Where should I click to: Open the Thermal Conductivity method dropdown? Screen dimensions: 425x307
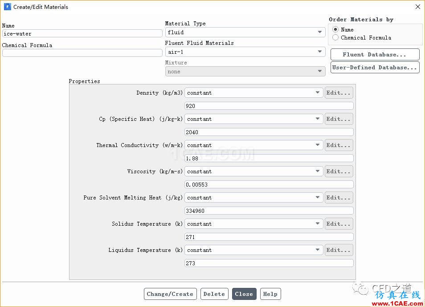[253, 145]
